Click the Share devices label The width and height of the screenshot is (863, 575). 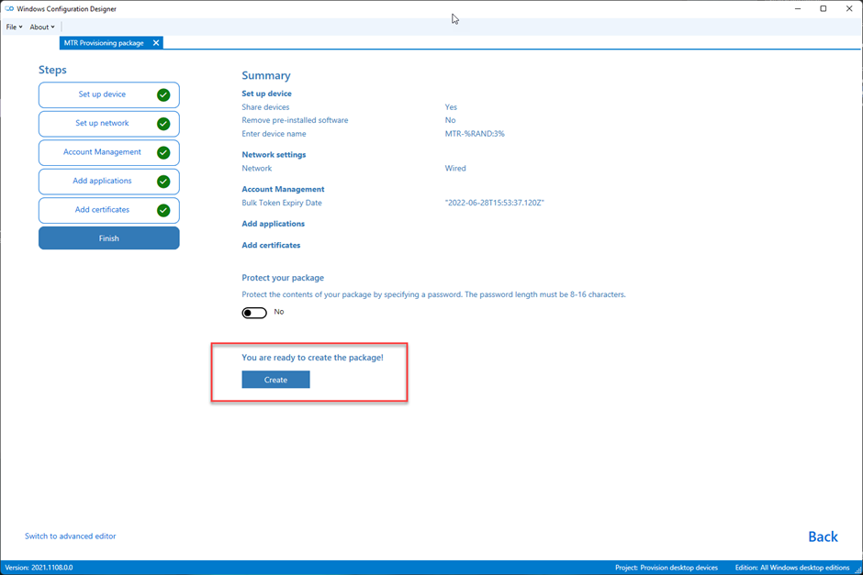point(265,107)
